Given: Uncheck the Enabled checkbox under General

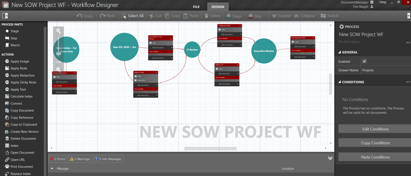Looking at the screenshot, I should click(x=364, y=61).
